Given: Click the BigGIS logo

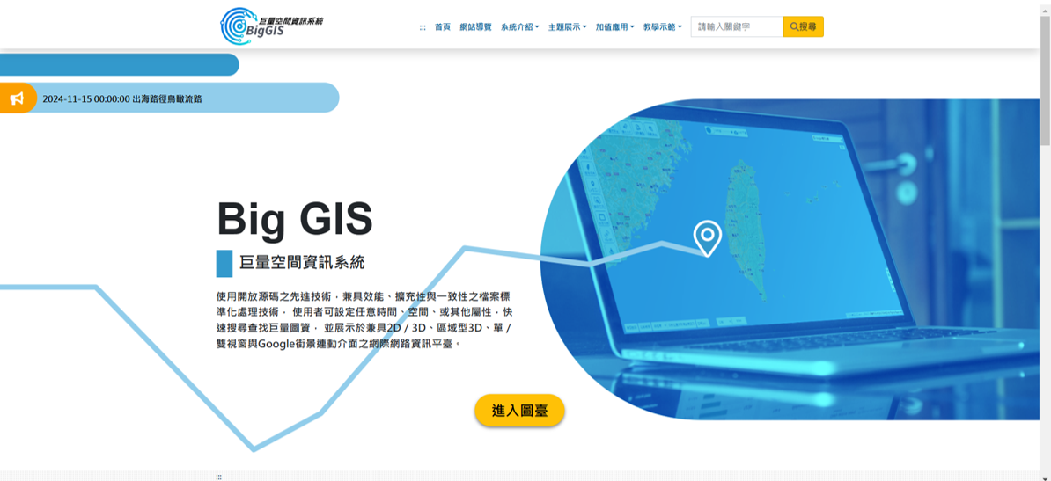Looking at the screenshot, I should 271,26.
